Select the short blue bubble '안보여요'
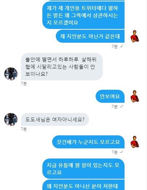The image size is (147, 190). coord(110,96)
